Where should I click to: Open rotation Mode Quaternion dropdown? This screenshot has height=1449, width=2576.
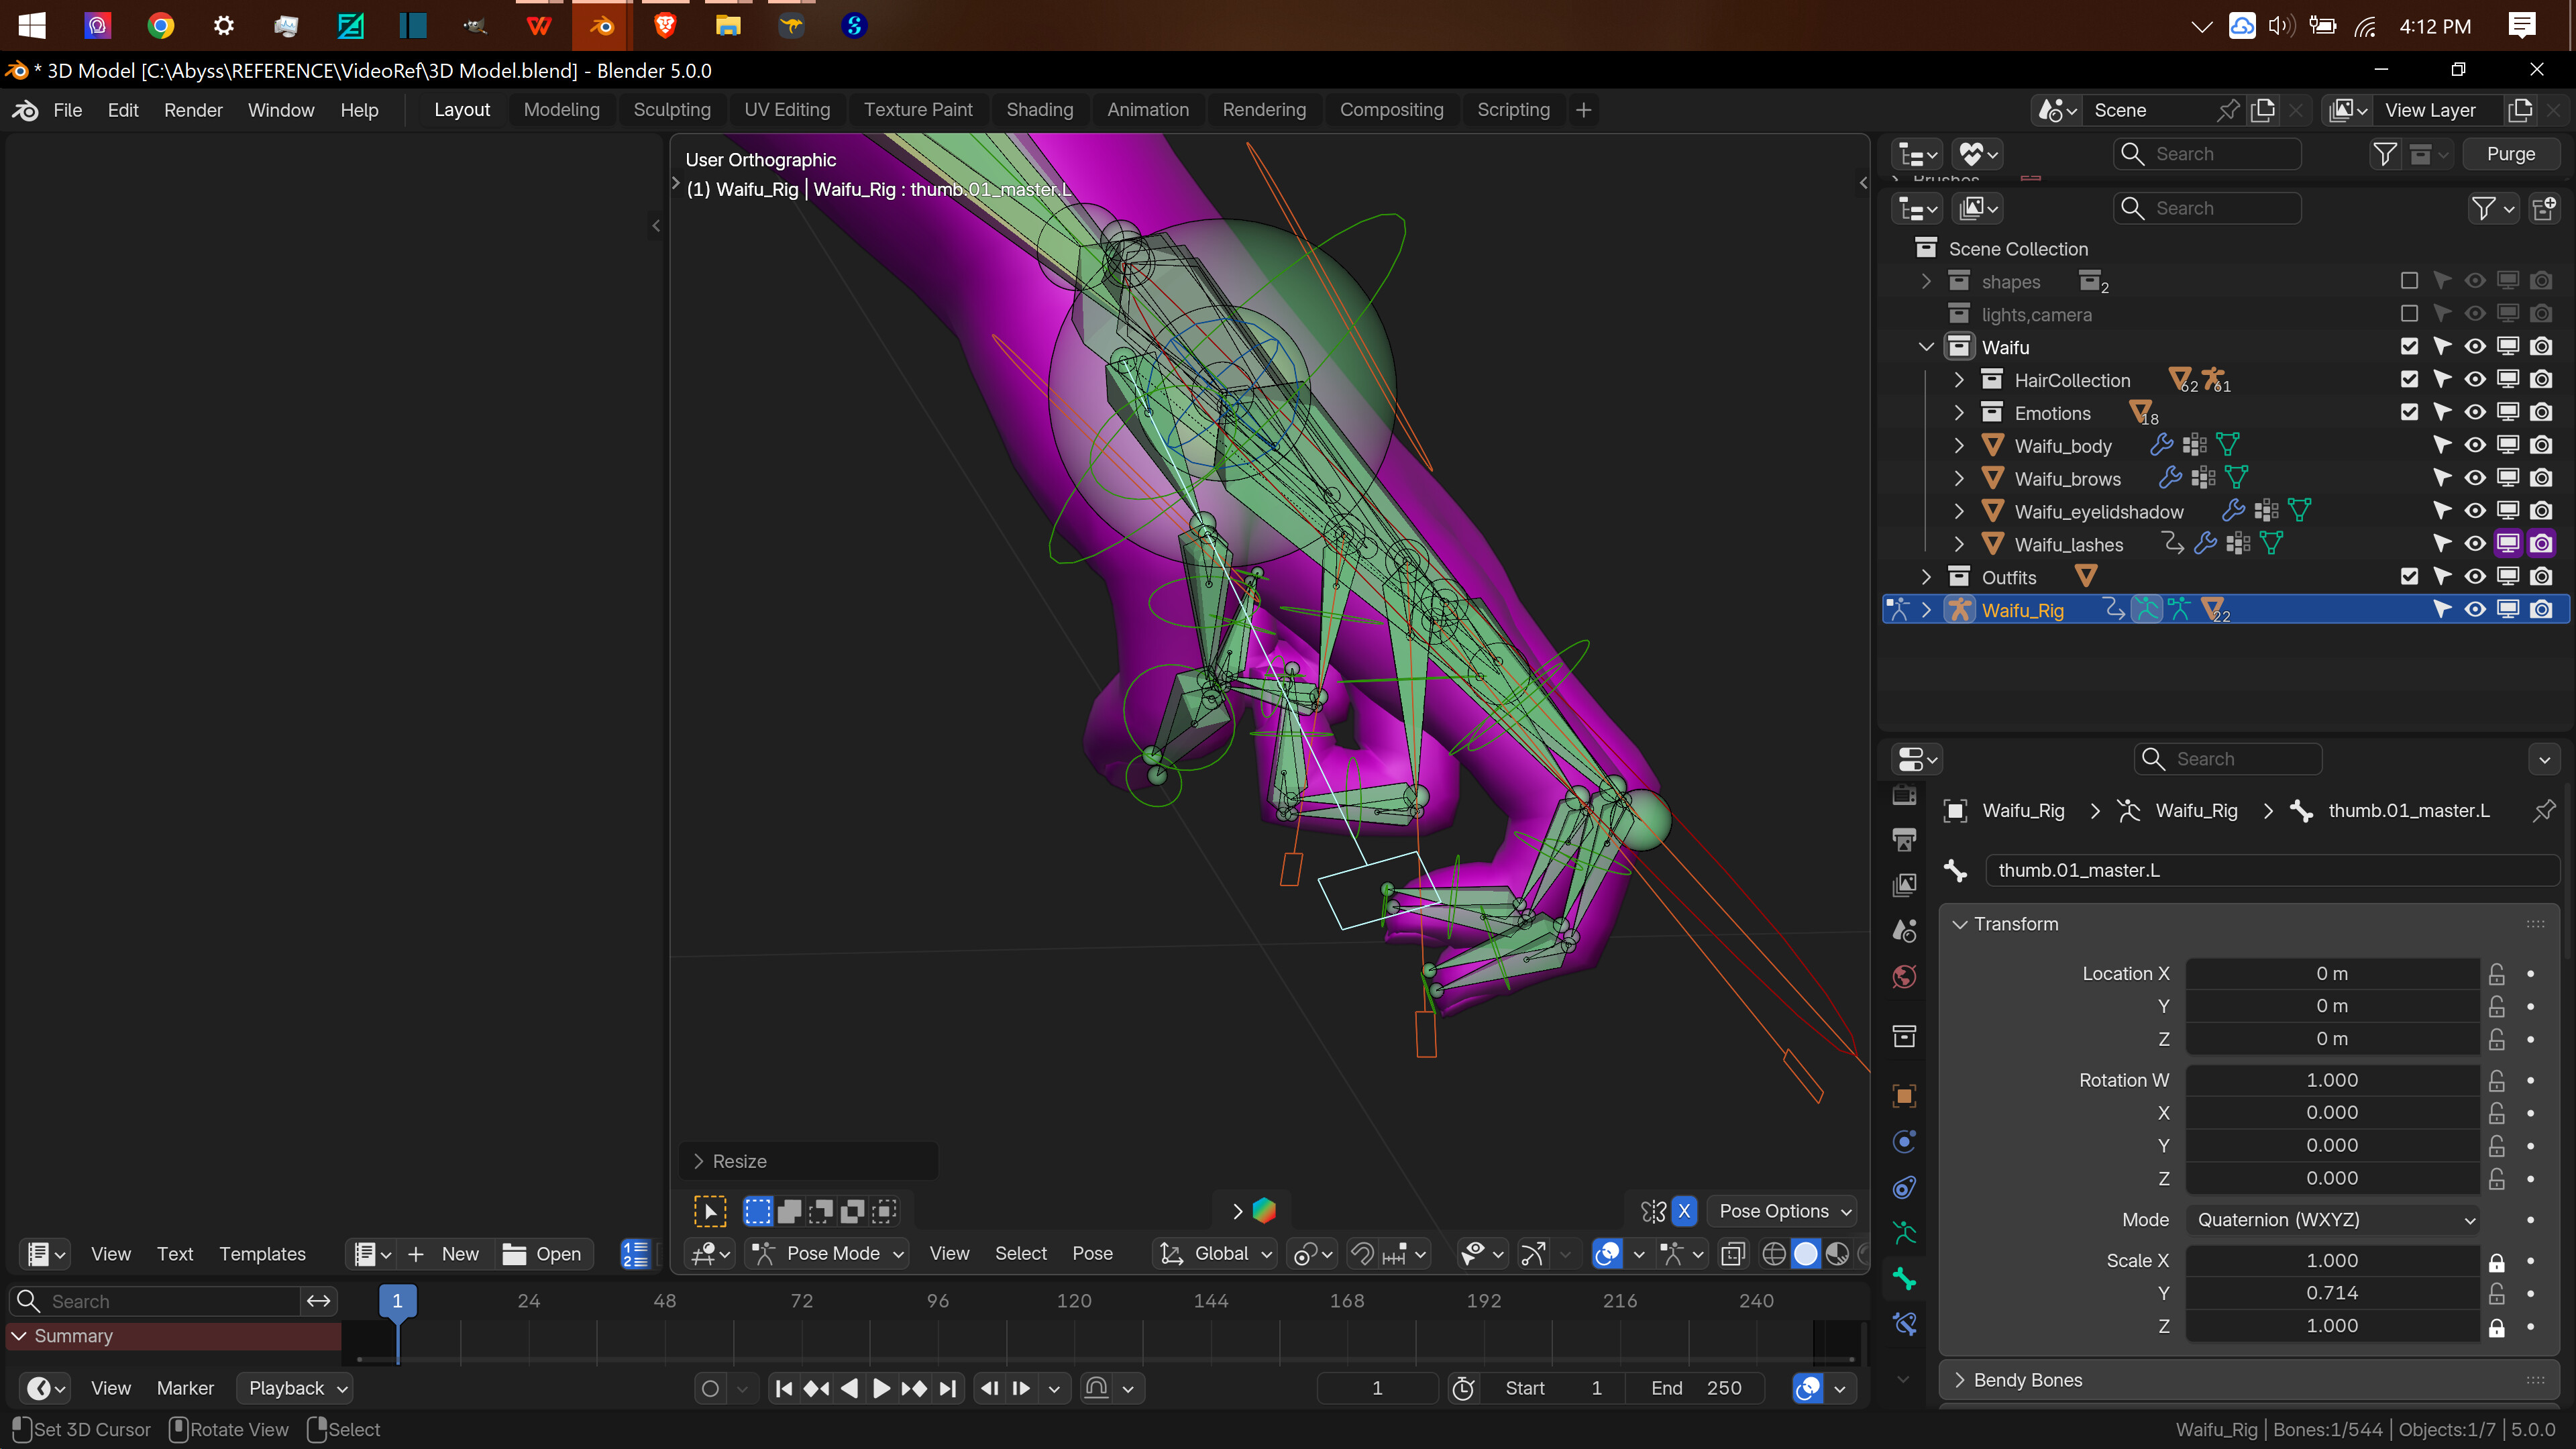pyautogui.click(x=2333, y=1220)
